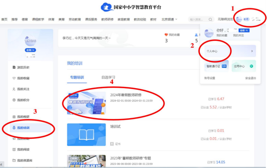Switch role via 老师 badge in dropdown panel

(x=244, y=30)
